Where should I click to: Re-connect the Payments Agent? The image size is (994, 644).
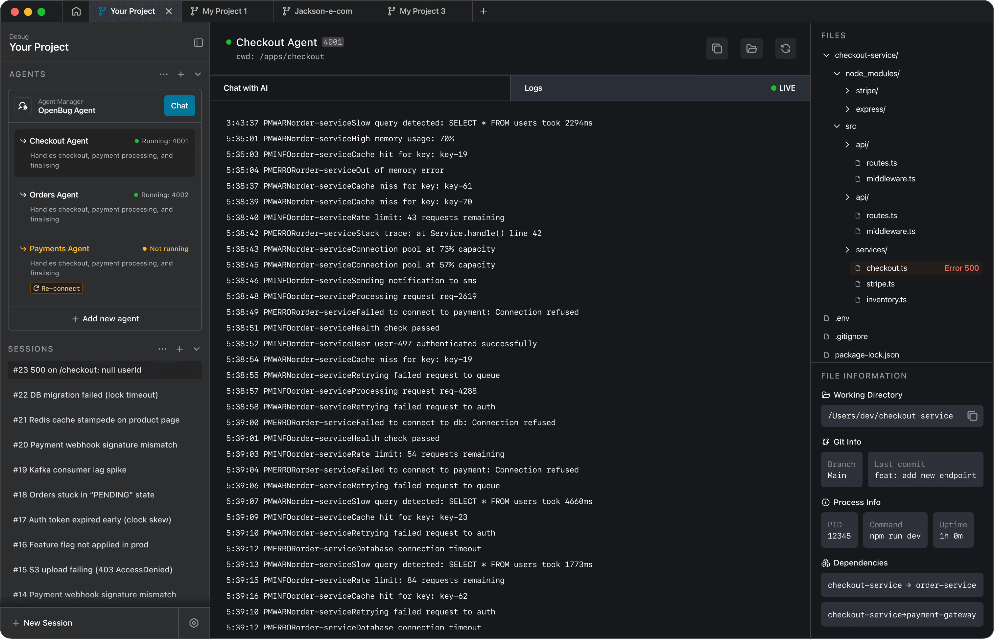[57, 288]
